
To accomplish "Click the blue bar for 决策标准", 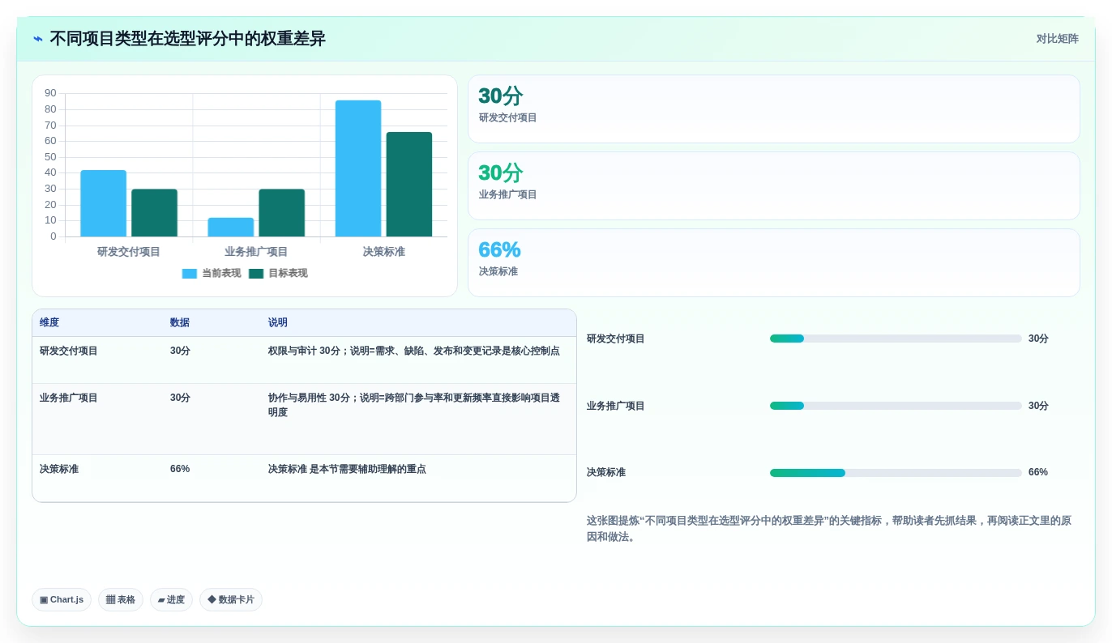I will (x=358, y=168).
